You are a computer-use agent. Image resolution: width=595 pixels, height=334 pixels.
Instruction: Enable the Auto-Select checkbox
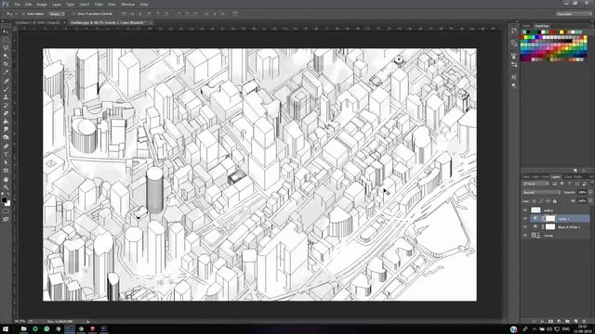(x=23, y=14)
